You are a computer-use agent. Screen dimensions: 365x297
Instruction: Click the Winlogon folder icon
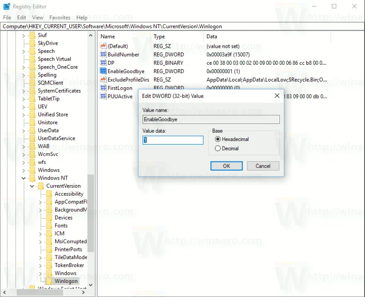click(49, 281)
